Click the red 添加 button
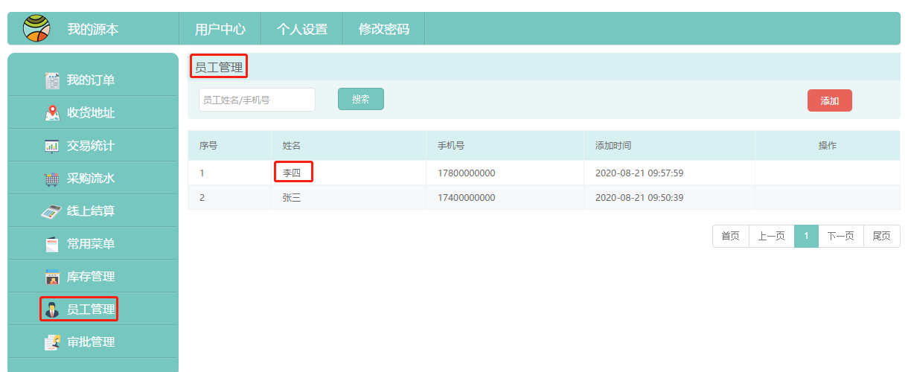 [x=830, y=100]
